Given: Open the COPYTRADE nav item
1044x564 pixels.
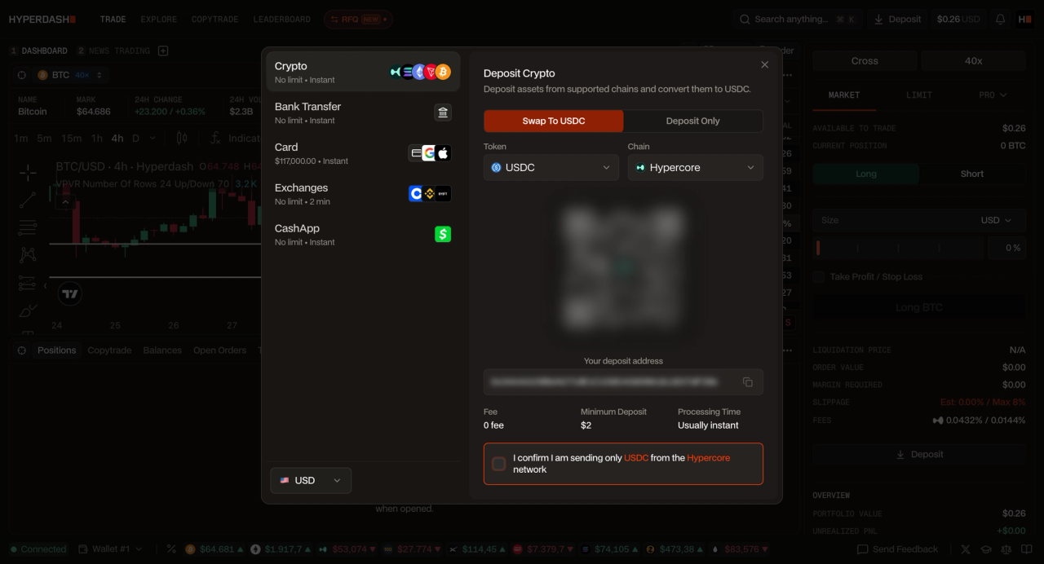Looking at the screenshot, I should pyautogui.click(x=215, y=20).
